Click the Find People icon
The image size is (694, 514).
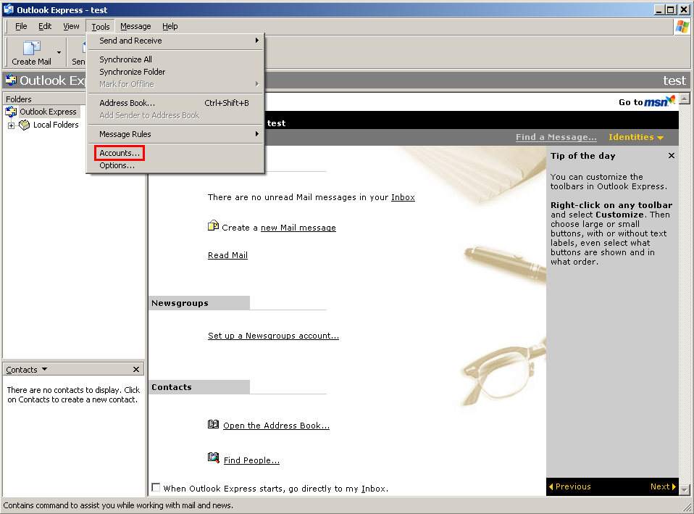(x=213, y=458)
